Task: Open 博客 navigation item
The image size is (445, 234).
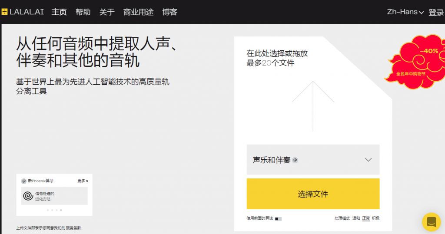Action: pos(170,12)
